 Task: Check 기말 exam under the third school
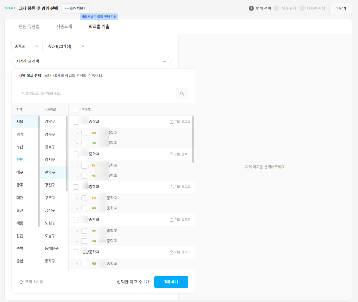84,208
